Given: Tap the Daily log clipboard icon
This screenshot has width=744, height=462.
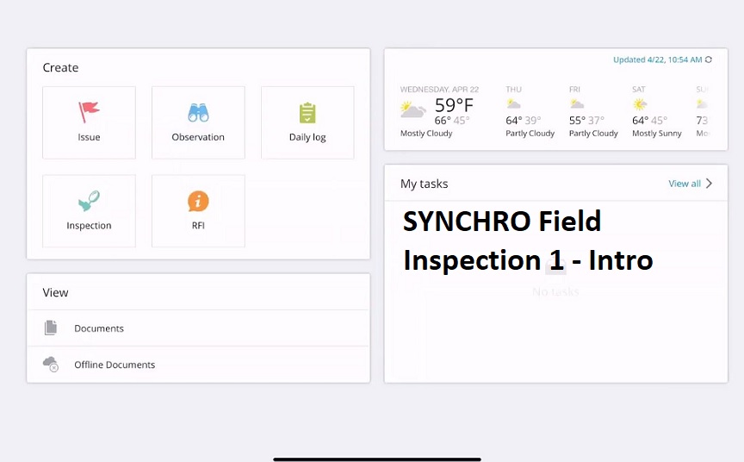Looking at the screenshot, I should [x=307, y=113].
